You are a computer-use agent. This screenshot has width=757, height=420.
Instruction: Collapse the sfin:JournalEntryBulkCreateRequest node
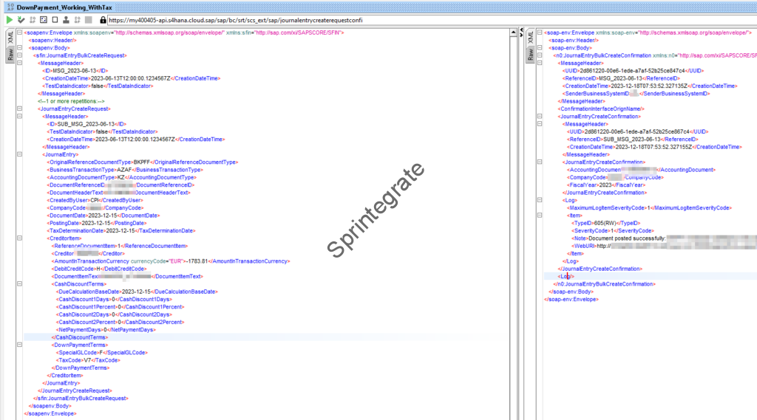tap(20, 55)
